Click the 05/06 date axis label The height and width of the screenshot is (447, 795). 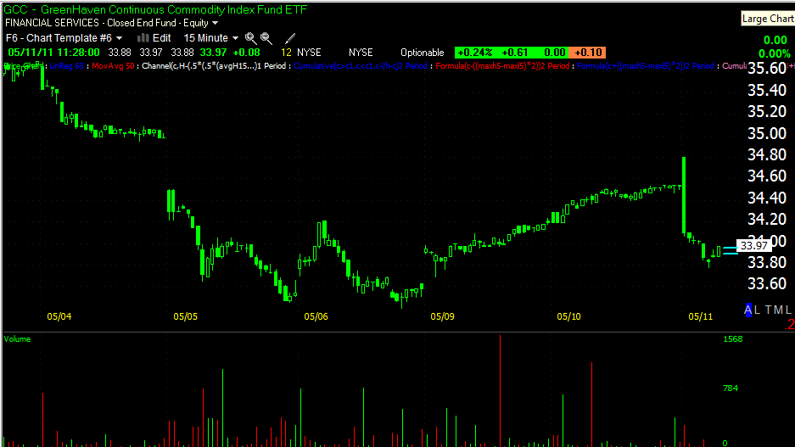(x=316, y=316)
